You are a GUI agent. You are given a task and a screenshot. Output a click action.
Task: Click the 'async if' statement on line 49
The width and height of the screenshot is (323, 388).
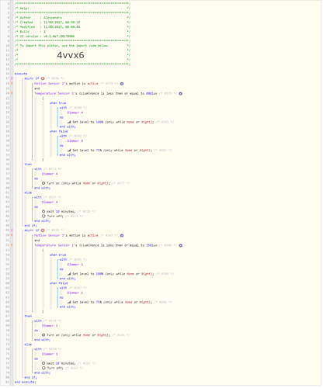click(x=32, y=230)
